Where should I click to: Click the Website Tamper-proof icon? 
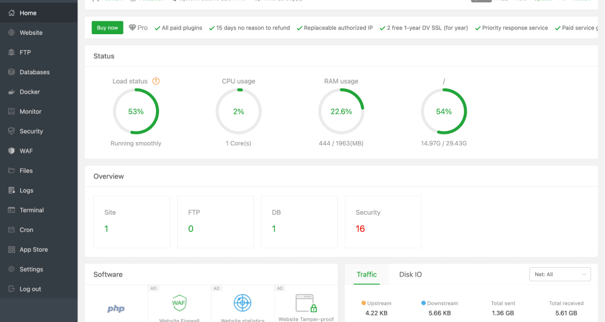pyautogui.click(x=305, y=304)
